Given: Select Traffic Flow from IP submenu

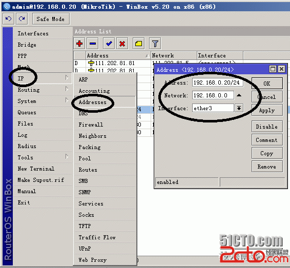Looking at the screenshot, I should click(x=105, y=237).
